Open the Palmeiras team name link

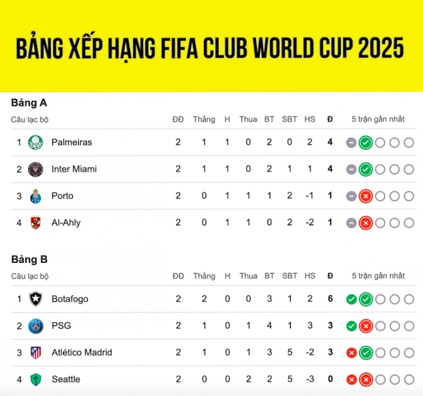72,142
